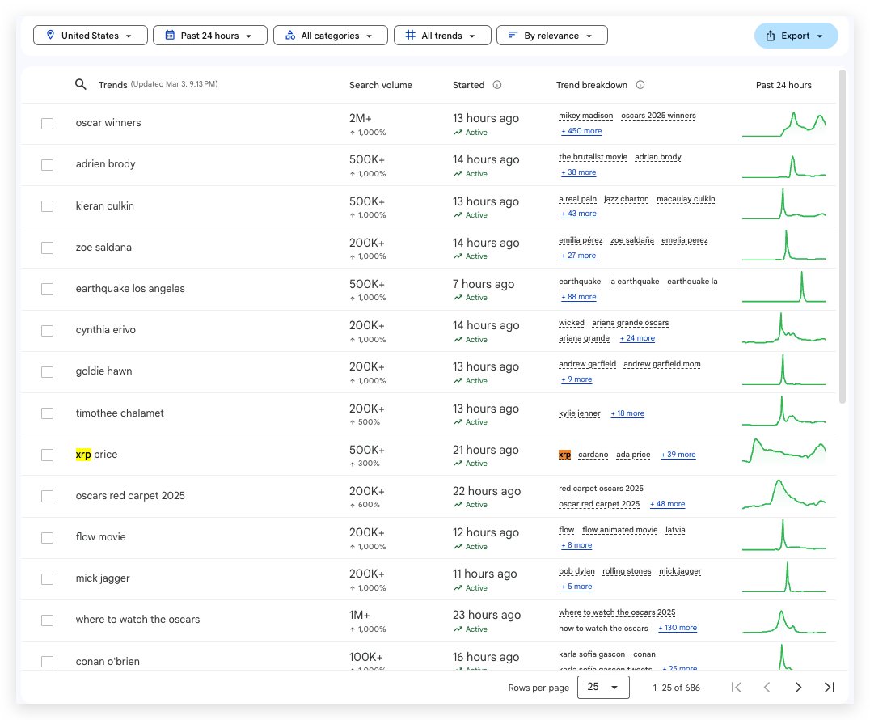Click the '1–25 of 686' page range text
This screenshot has width=870, height=720.
pyautogui.click(x=677, y=688)
